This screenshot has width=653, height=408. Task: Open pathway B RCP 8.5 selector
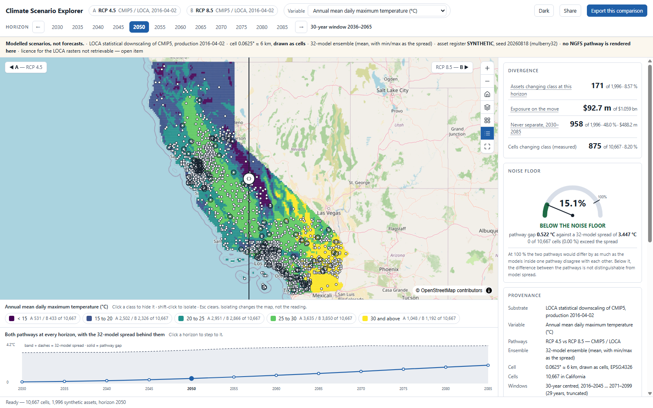pos(232,11)
